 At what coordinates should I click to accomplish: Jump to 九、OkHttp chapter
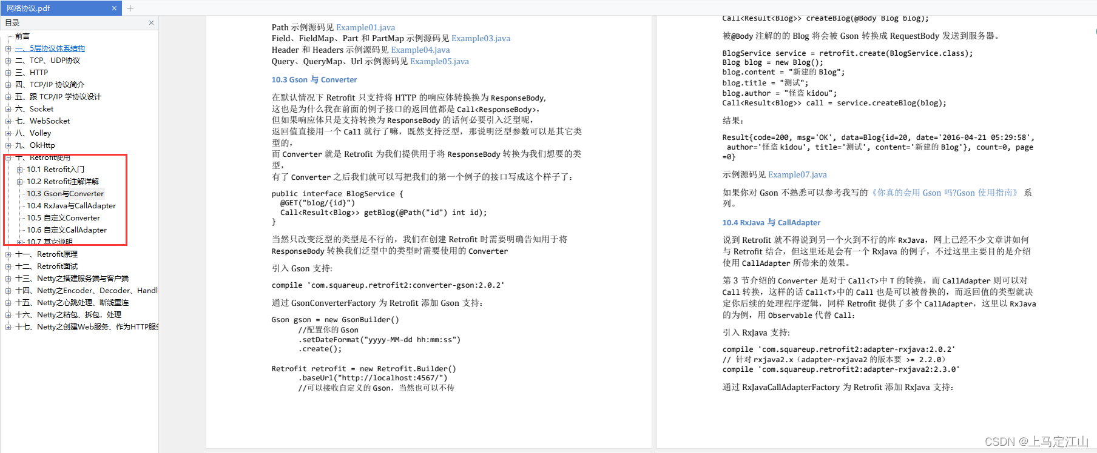coord(35,145)
